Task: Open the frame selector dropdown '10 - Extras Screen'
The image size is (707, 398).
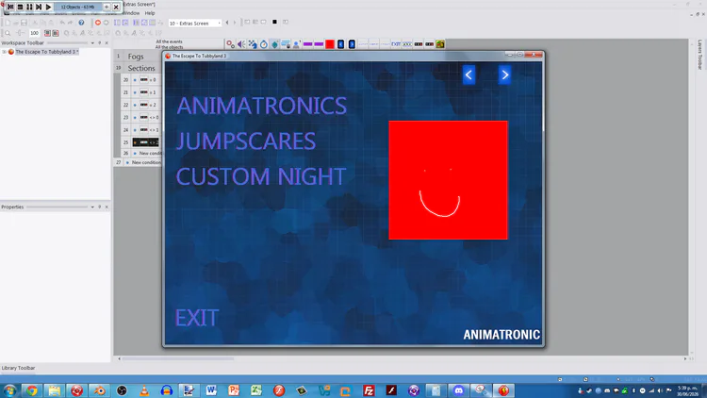Action: tap(195, 23)
